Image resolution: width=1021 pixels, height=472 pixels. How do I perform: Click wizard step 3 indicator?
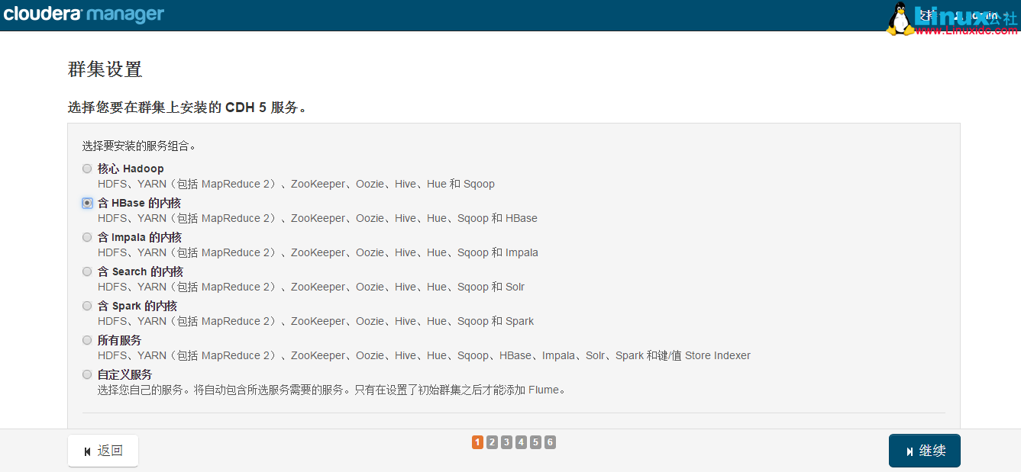506,441
